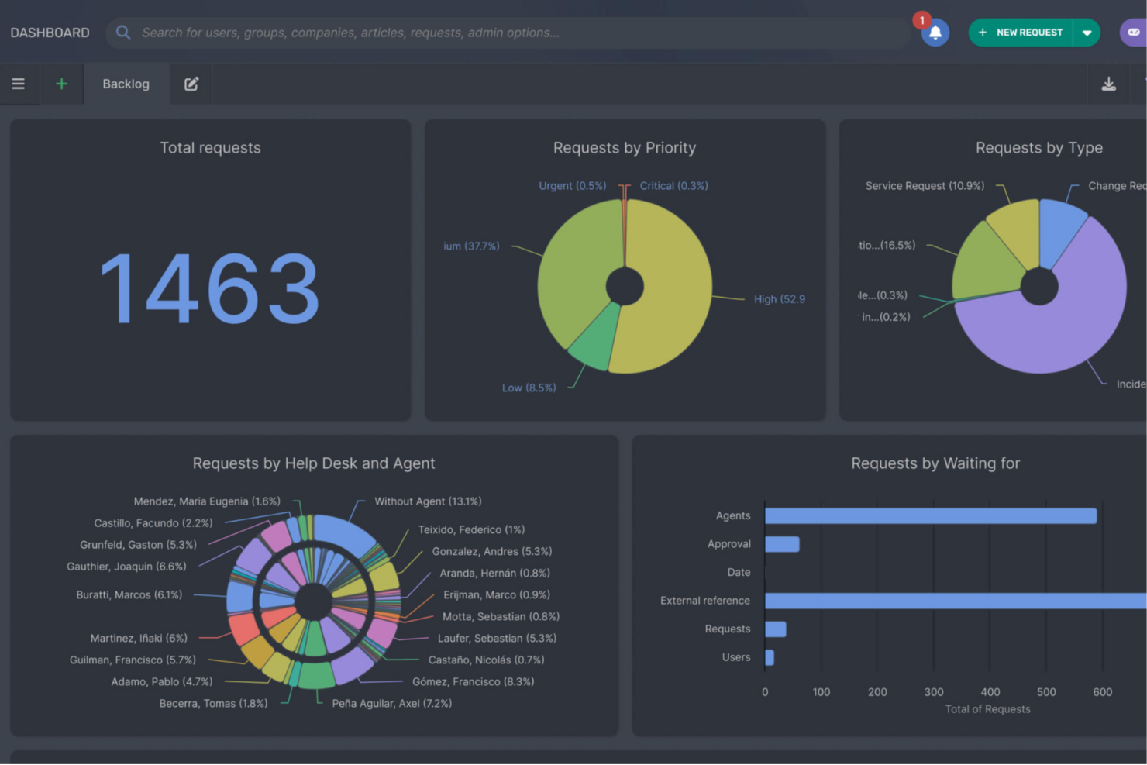Open notifications with the bell icon
1147x765 pixels.
point(935,34)
